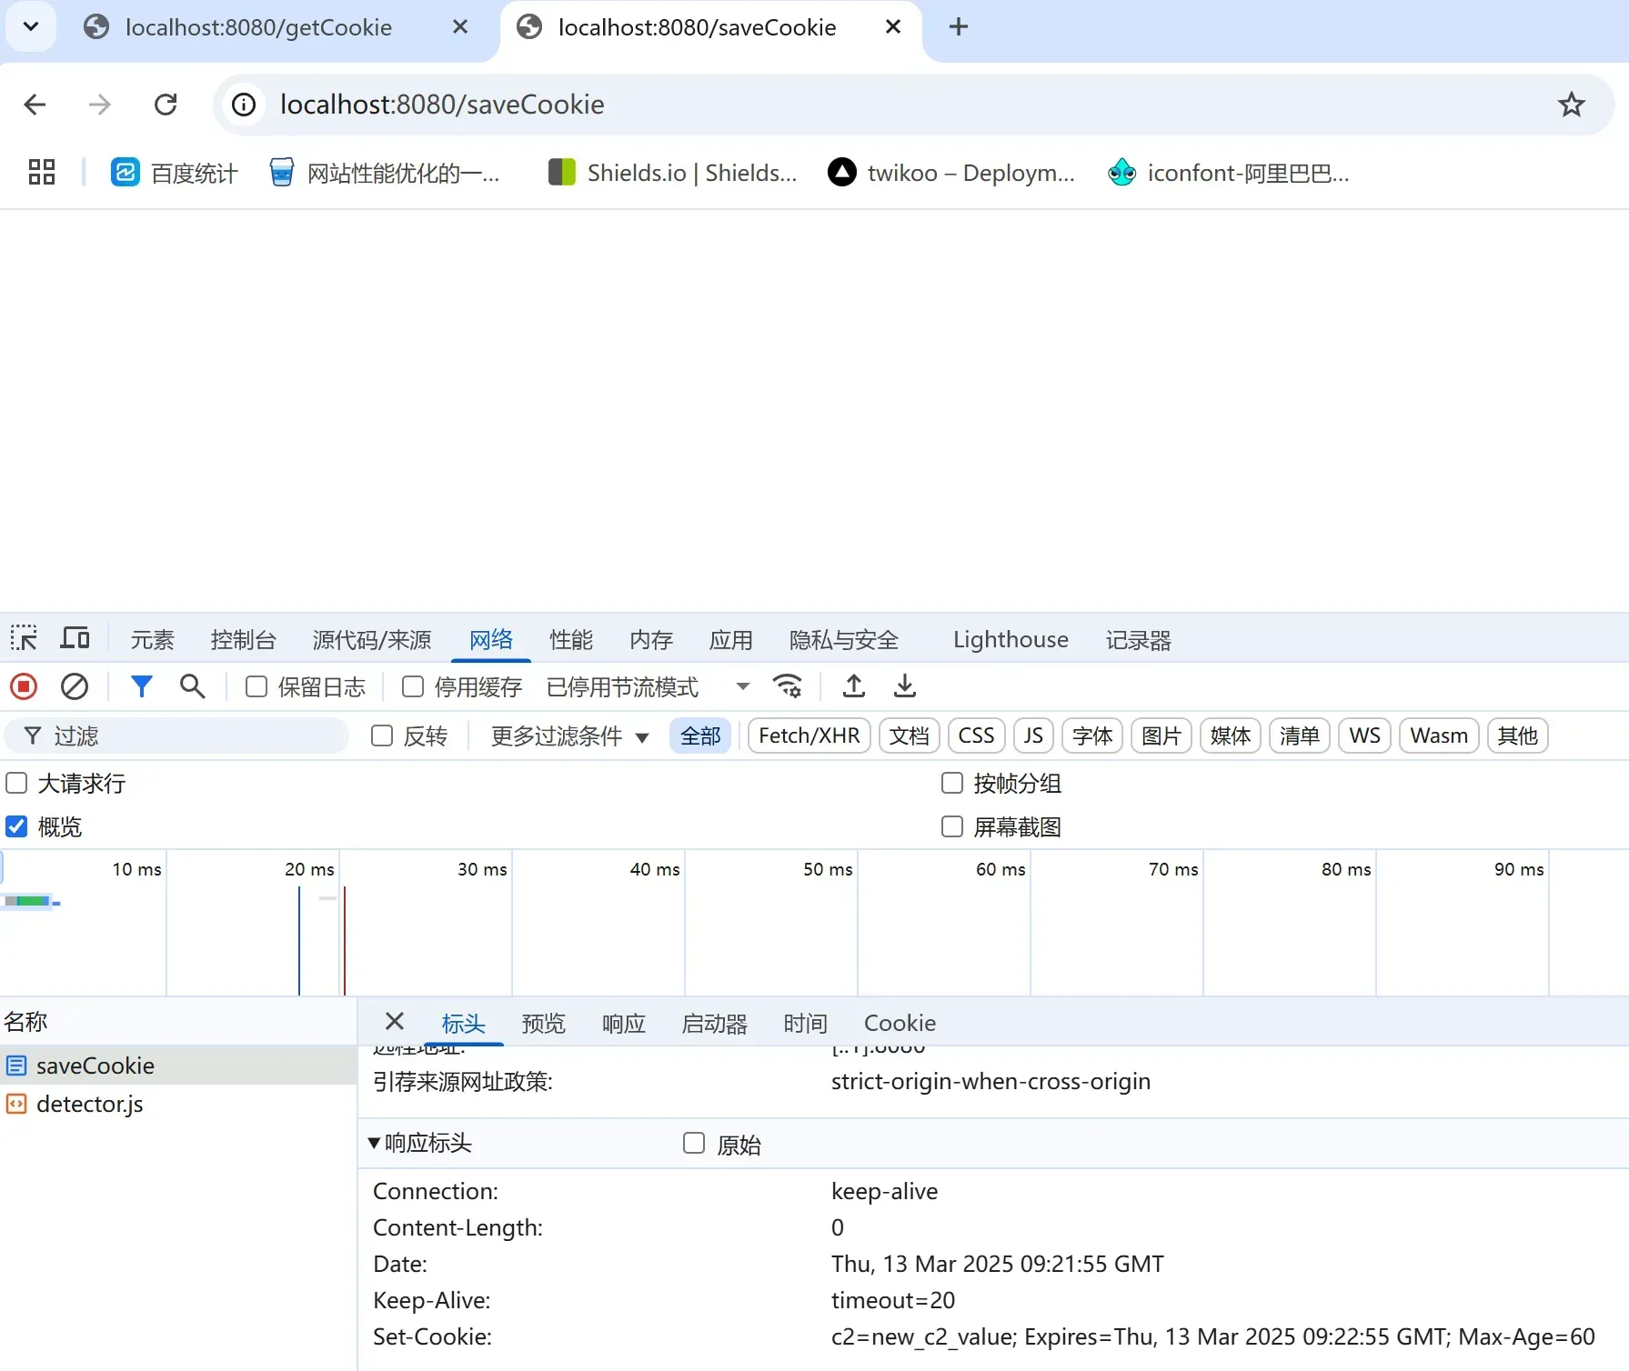The height and width of the screenshot is (1371, 1629).
Task: Select the detector.js request
Action: click(x=89, y=1105)
